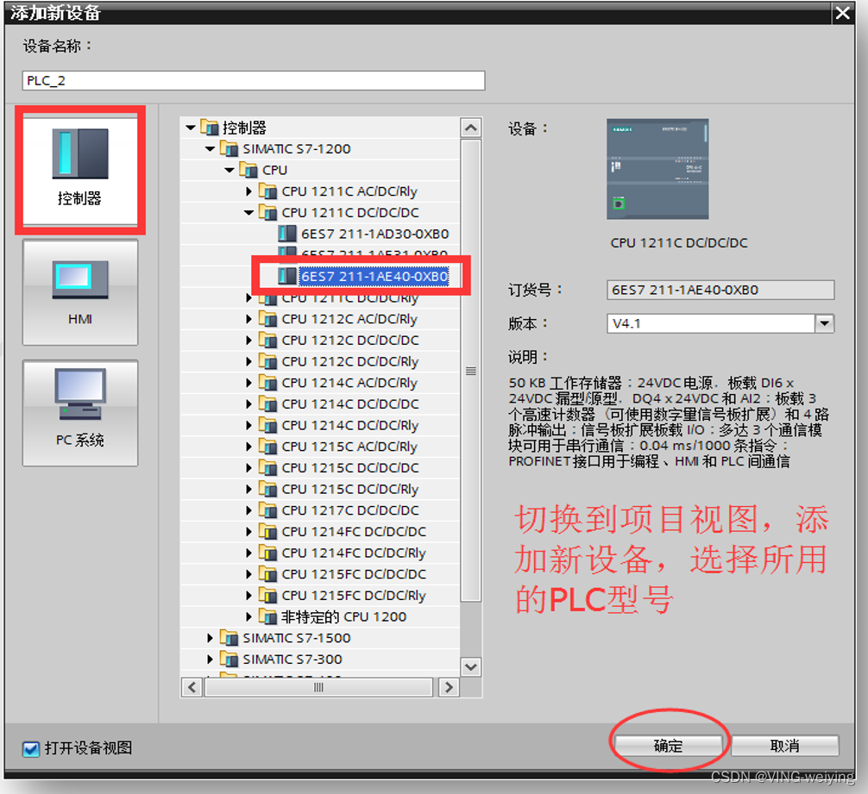Collapse CPU 1211C DC/DC/DC node
The image size is (868, 794).
click(x=248, y=212)
